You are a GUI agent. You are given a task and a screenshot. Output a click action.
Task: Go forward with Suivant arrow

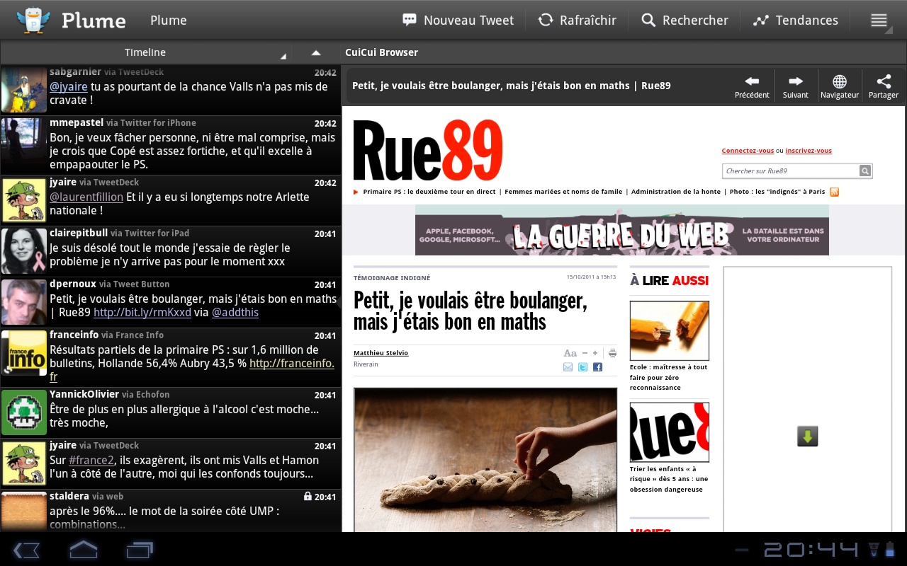[796, 86]
